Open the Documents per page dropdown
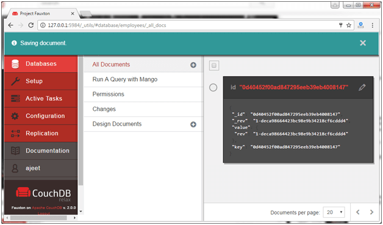The height and width of the screenshot is (225, 383). pyautogui.click(x=334, y=212)
